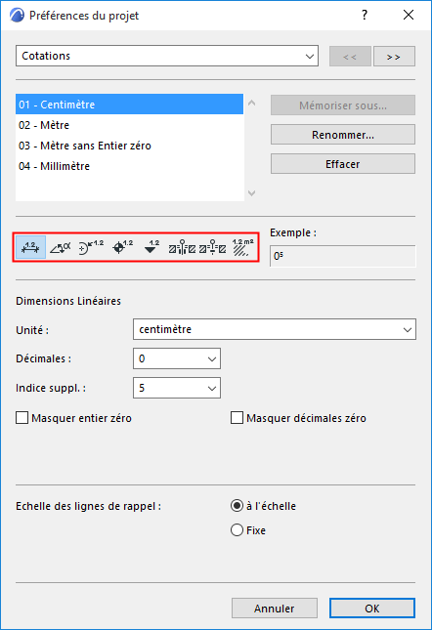
Task: Select the linear dimensions icon
Action: point(30,247)
